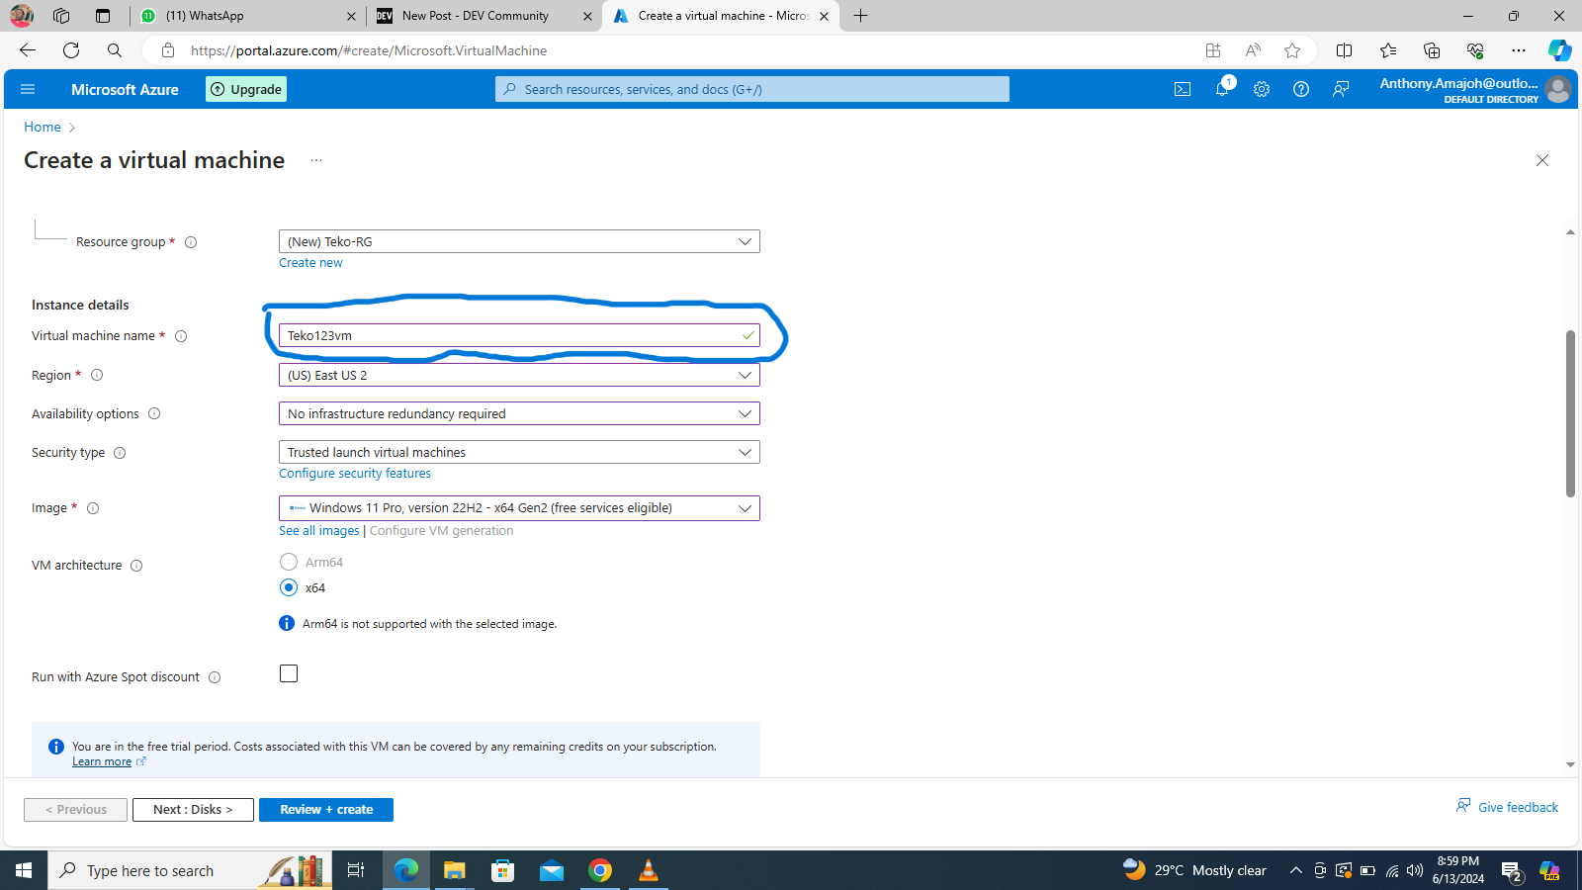1582x890 pixels.
Task: Show info for Virtual machine name
Action: 181,336
